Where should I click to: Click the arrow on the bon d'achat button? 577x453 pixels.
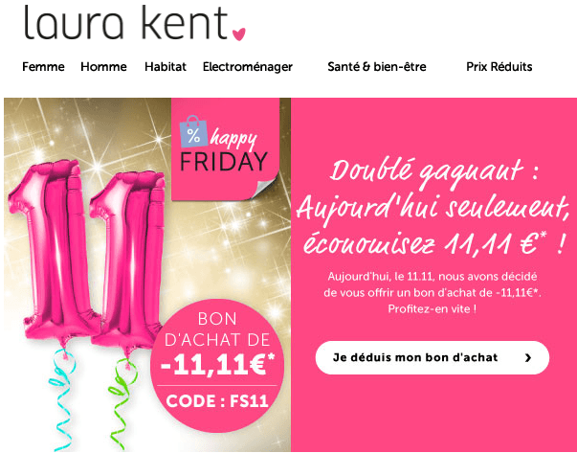(528, 357)
